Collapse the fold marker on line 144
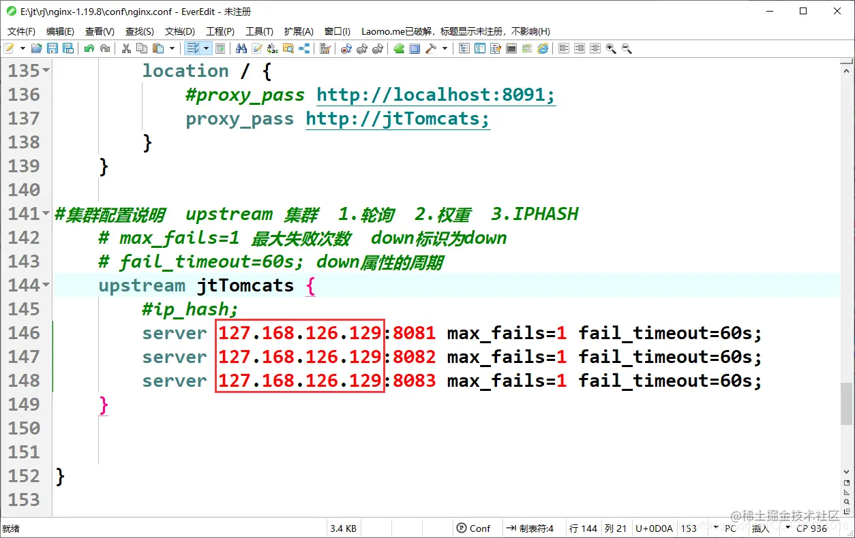This screenshot has height=538, width=855. (46, 285)
